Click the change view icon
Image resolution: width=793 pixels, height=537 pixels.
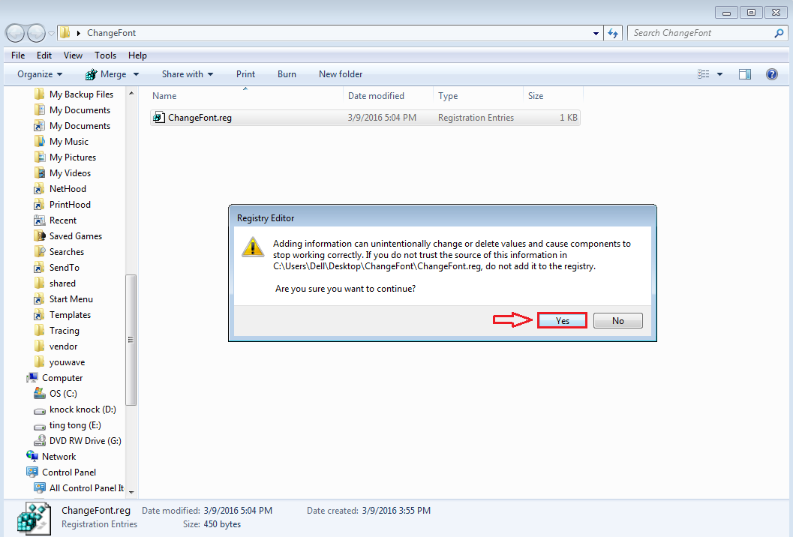704,74
